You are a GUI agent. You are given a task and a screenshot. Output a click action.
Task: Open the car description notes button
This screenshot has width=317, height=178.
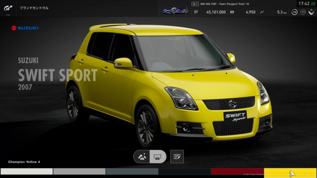(177, 157)
